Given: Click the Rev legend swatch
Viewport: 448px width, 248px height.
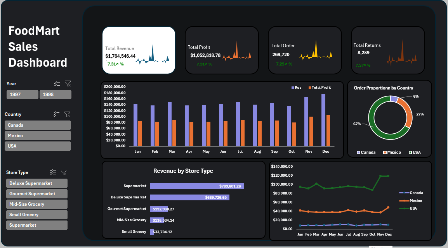Looking at the screenshot, I should (293, 88).
